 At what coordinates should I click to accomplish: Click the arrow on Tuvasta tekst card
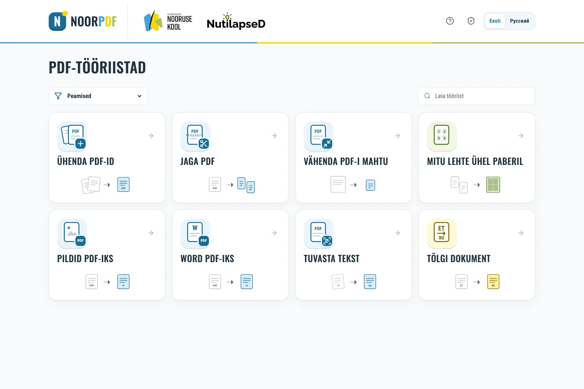(397, 233)
